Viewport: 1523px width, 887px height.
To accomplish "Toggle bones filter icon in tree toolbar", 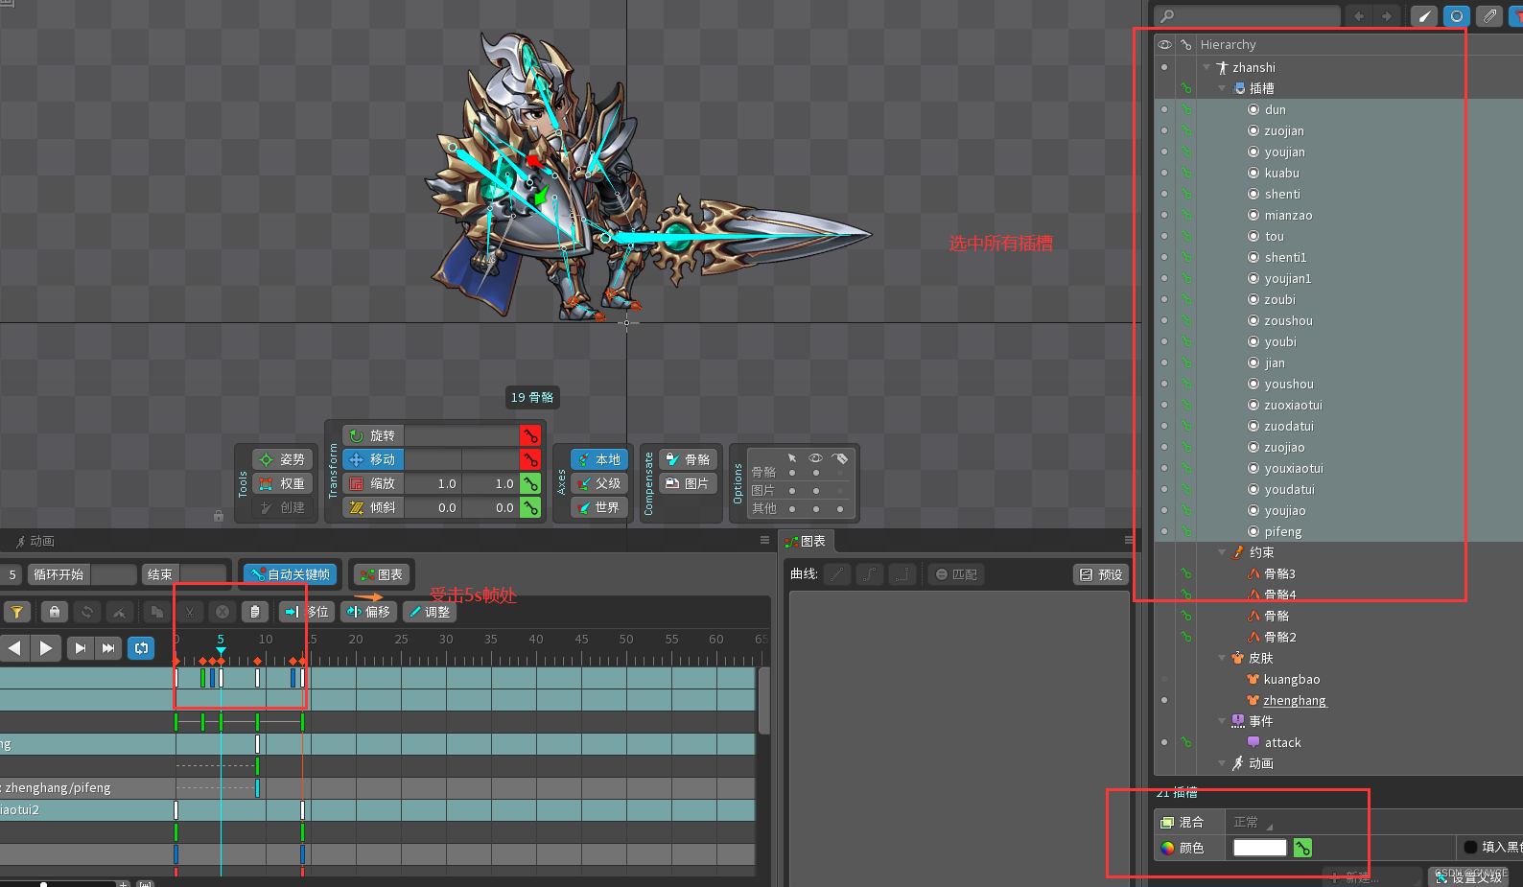I will tap(1424, 15).
